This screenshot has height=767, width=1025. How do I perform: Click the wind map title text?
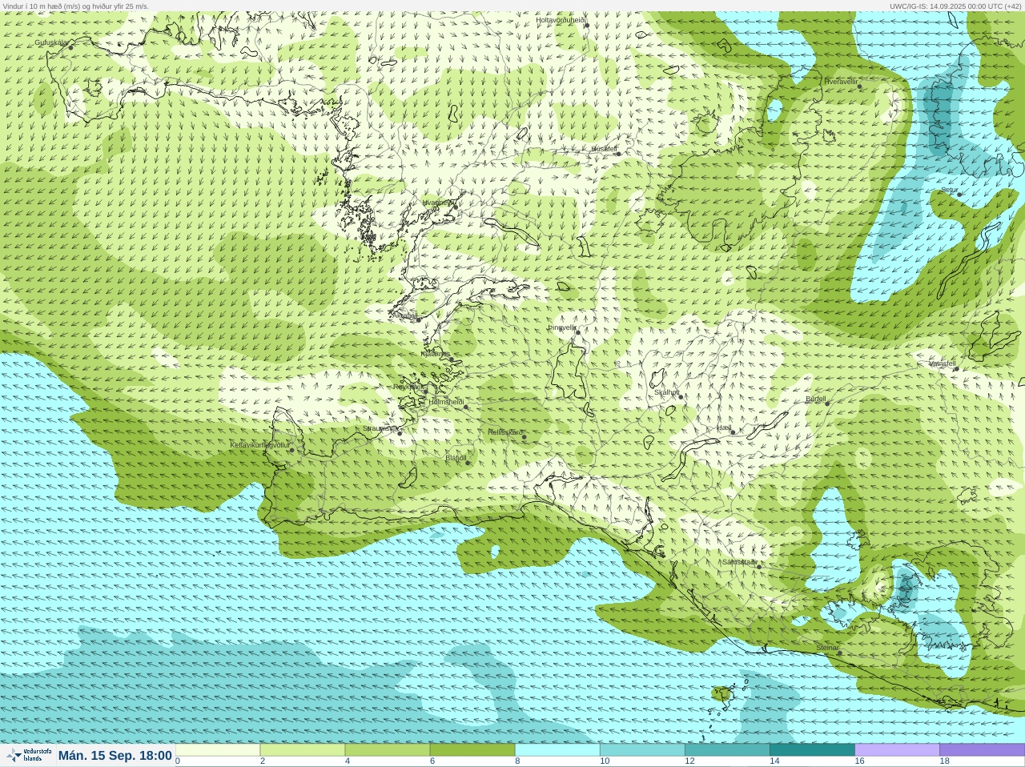coord(76,6)
